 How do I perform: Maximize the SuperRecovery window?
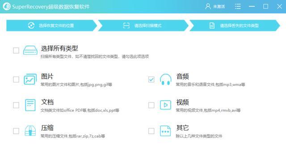point(265,6)
